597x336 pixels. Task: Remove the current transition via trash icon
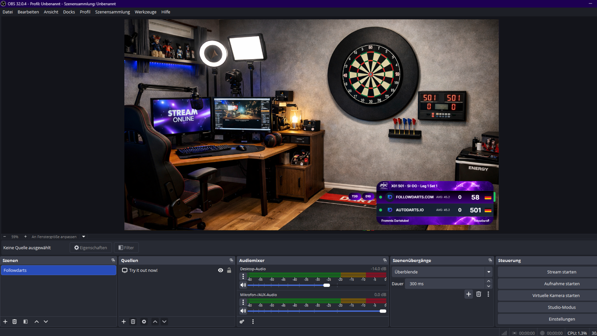pyautogui.click(x=479, y=294)
